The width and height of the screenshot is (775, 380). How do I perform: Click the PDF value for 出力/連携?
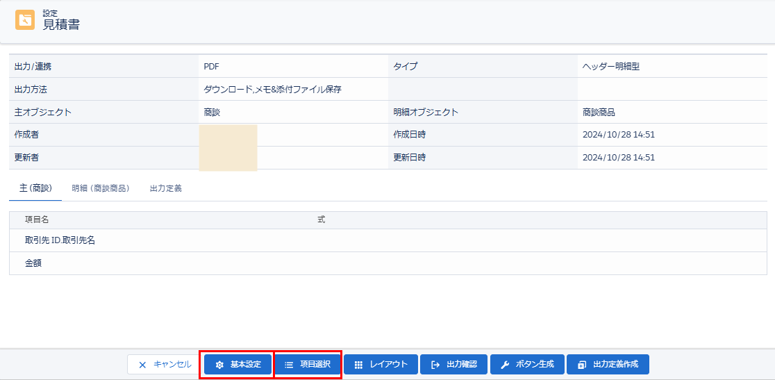click(x=212, y=67)
